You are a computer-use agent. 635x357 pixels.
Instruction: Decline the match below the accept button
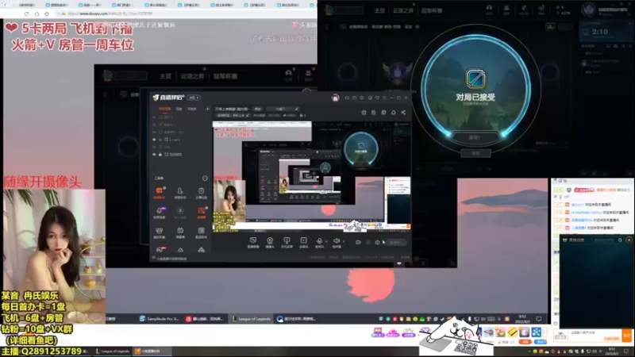coord(475,153)
